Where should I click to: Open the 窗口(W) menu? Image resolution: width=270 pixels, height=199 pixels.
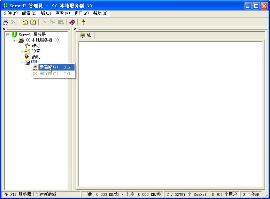[82, 13]
